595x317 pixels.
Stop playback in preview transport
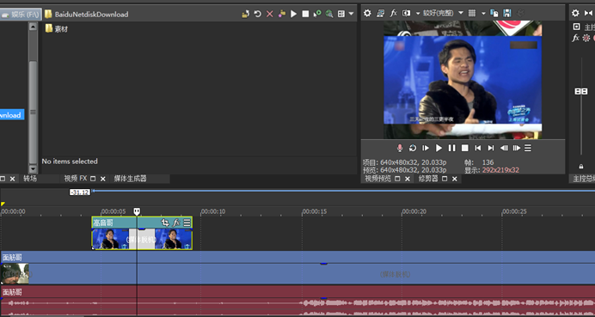click(x=465, y=148)
